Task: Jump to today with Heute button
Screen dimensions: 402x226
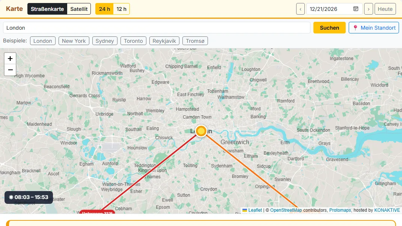Action: pos(385,9)
